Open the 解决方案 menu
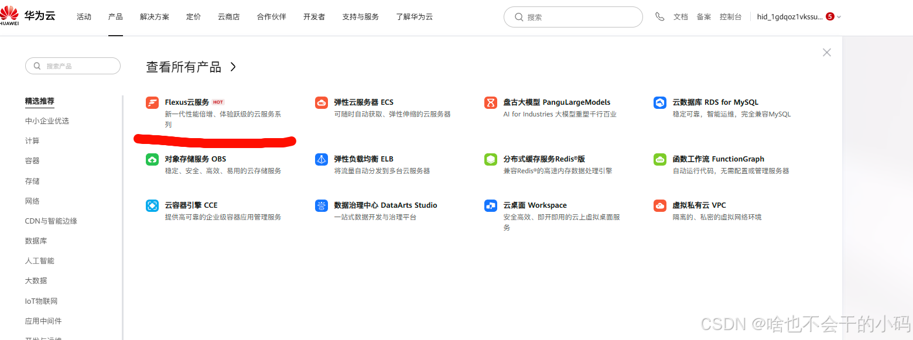 coord(155,17)
